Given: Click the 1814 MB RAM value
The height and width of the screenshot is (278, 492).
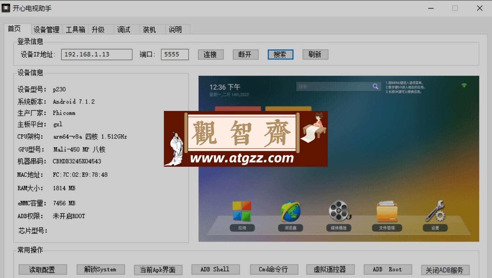Looking at the screenshot, I should point(64,188).
